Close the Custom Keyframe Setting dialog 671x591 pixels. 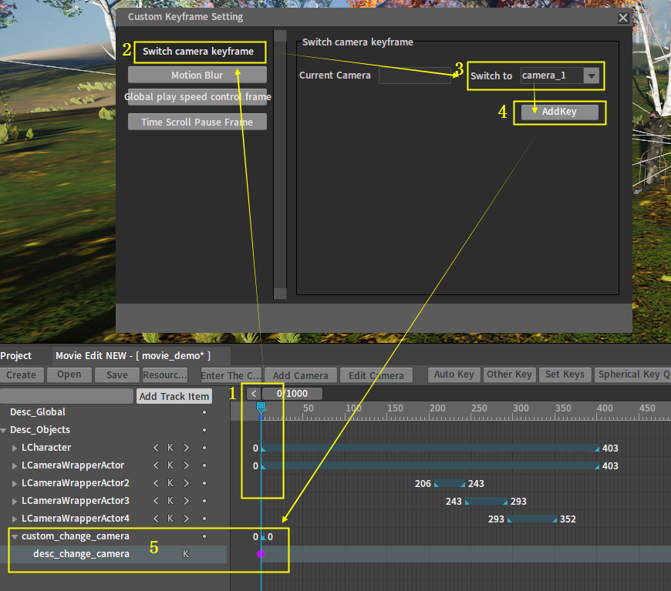click(623, 17)
